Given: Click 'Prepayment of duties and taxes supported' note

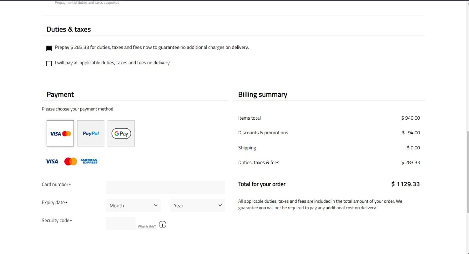Looking at the screenshot, I should [x=87, y=2].
